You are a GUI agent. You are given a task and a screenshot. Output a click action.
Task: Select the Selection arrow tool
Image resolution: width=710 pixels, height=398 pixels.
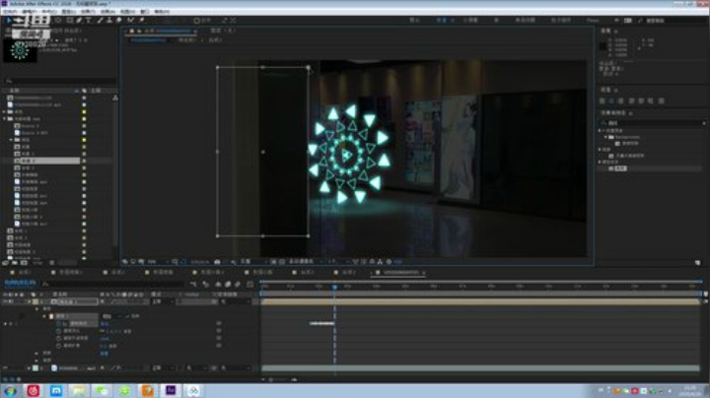click(x=8, y=21)
